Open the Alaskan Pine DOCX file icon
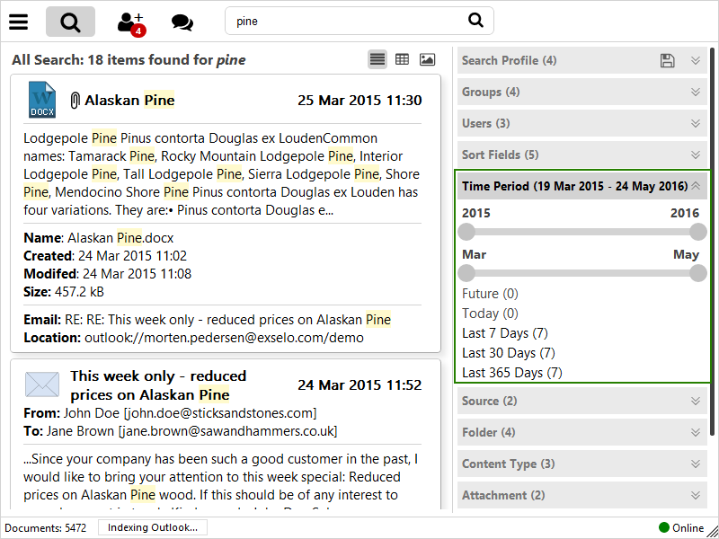Screen dimensions: 719x539 [42, 100]
